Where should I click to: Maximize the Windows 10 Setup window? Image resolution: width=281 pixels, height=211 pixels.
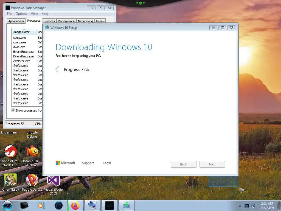223,28
